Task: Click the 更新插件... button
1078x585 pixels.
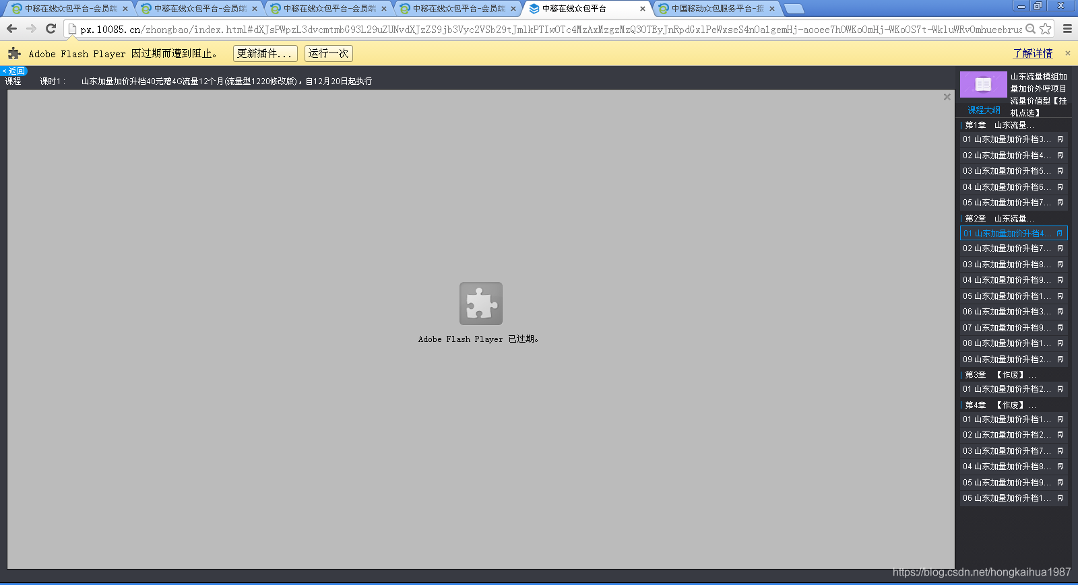Action: [x=265, y=53]
